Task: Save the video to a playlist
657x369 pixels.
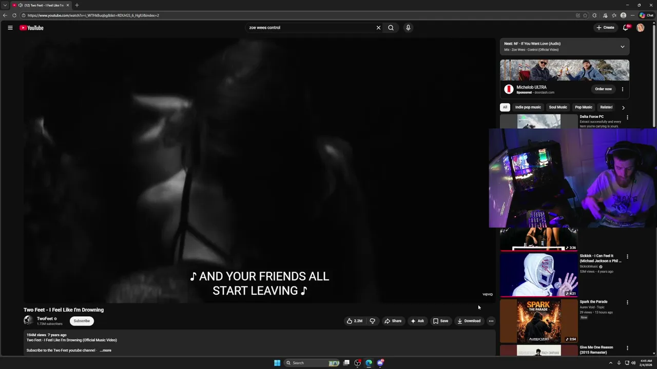Action: coord(440,321)
